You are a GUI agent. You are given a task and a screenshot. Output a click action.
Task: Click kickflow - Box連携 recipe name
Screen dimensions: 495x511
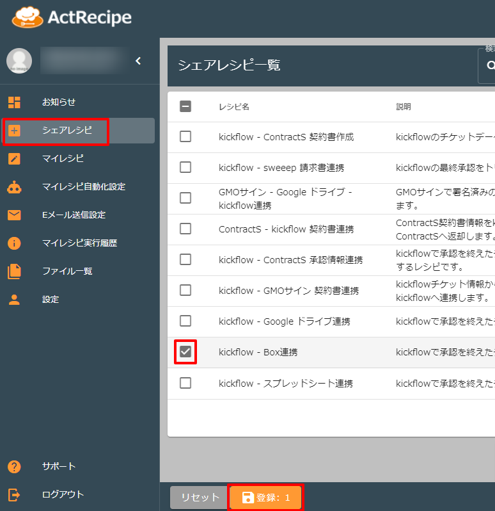258,352
